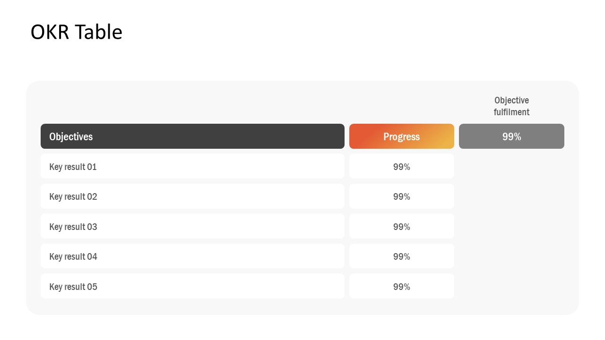Select the Key result 01 row label
Image resolution: width=605 pixels, height=340 pixels.
click(73, 167)
